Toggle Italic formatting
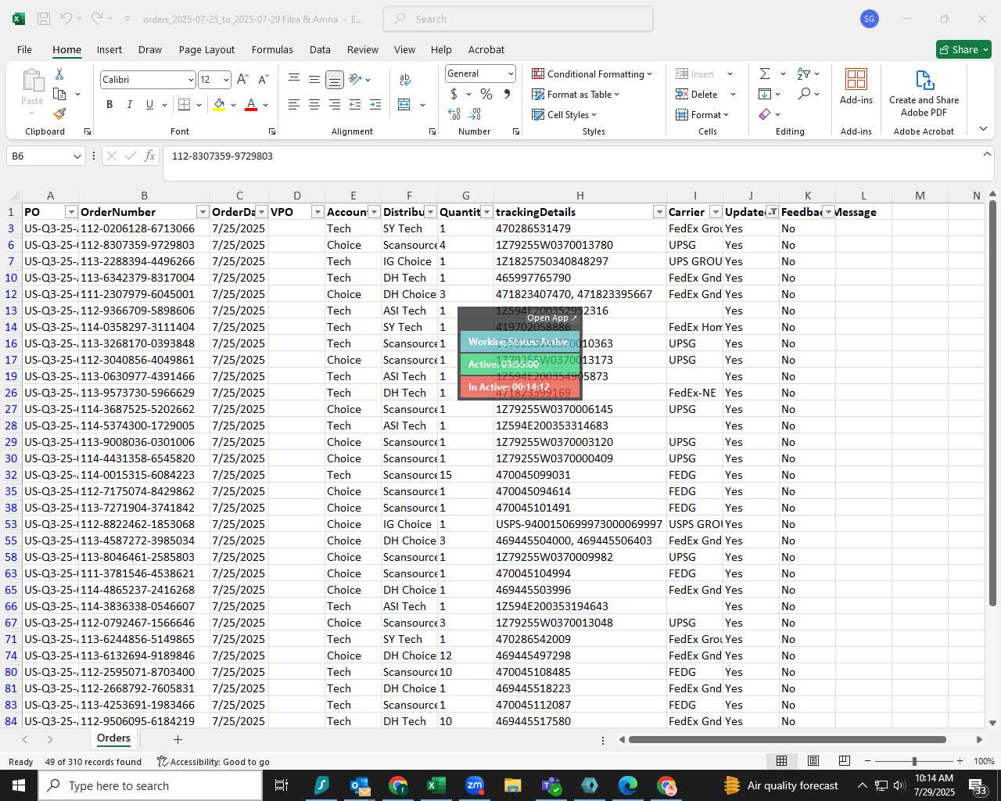Image resolution: width=1001 pixels, height=801 pixels. (129, 104)
